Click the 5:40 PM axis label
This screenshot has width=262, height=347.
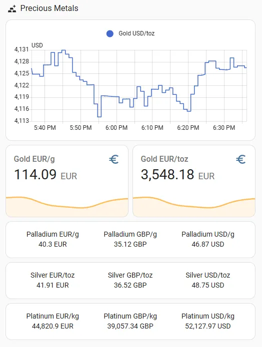tap(45, 128)
